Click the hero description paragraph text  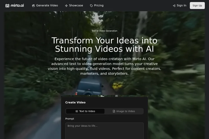click(104, 66)
